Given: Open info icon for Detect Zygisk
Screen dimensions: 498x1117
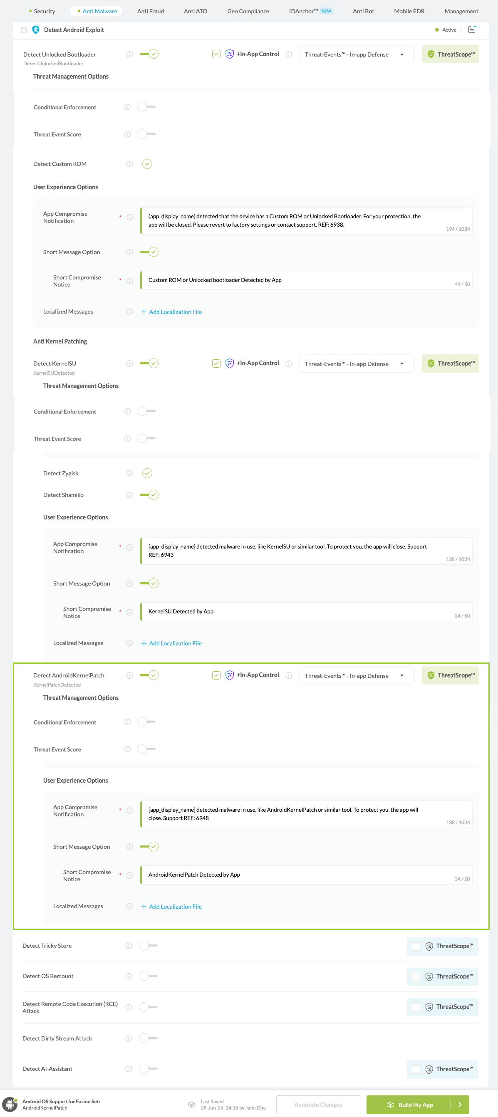Looking at the screenshot, I should click(129, 473).
